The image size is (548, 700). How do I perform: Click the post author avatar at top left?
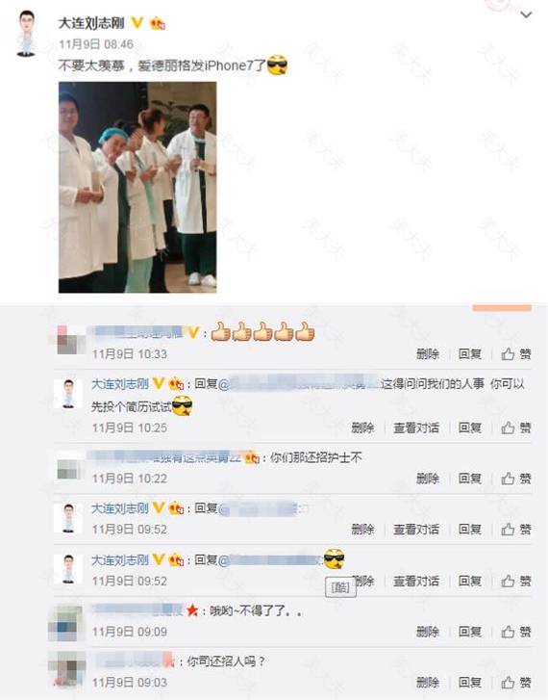[27, 34]
